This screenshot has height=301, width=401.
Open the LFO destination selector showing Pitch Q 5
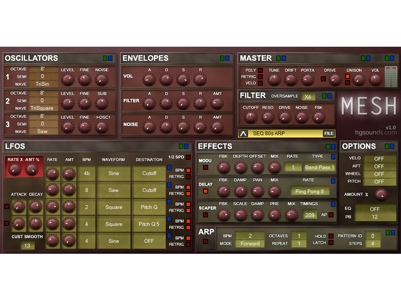(149, 224)
